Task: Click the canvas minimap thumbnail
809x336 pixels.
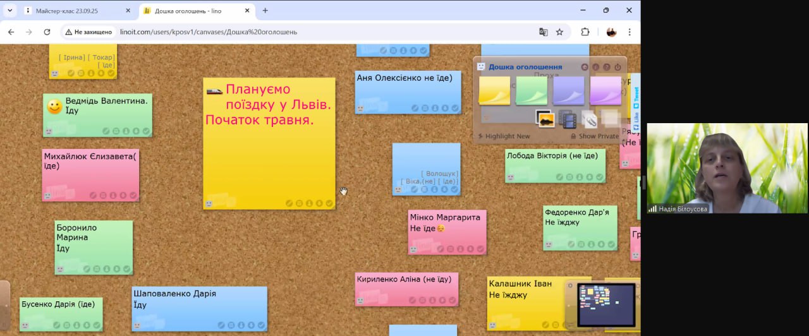Action: 606,304
